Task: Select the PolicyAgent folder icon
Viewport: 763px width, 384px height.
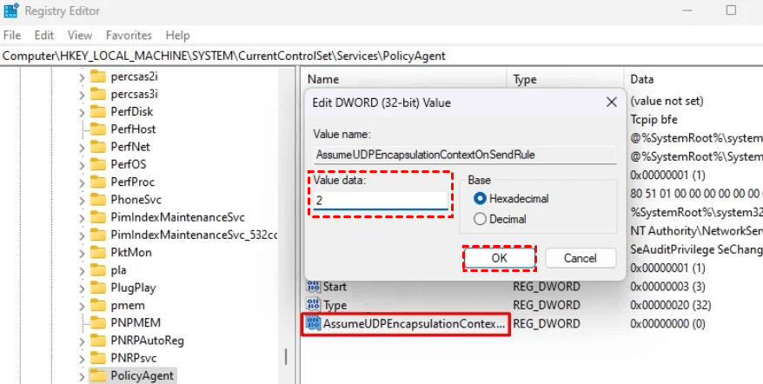Action: (x=98, y=375)
